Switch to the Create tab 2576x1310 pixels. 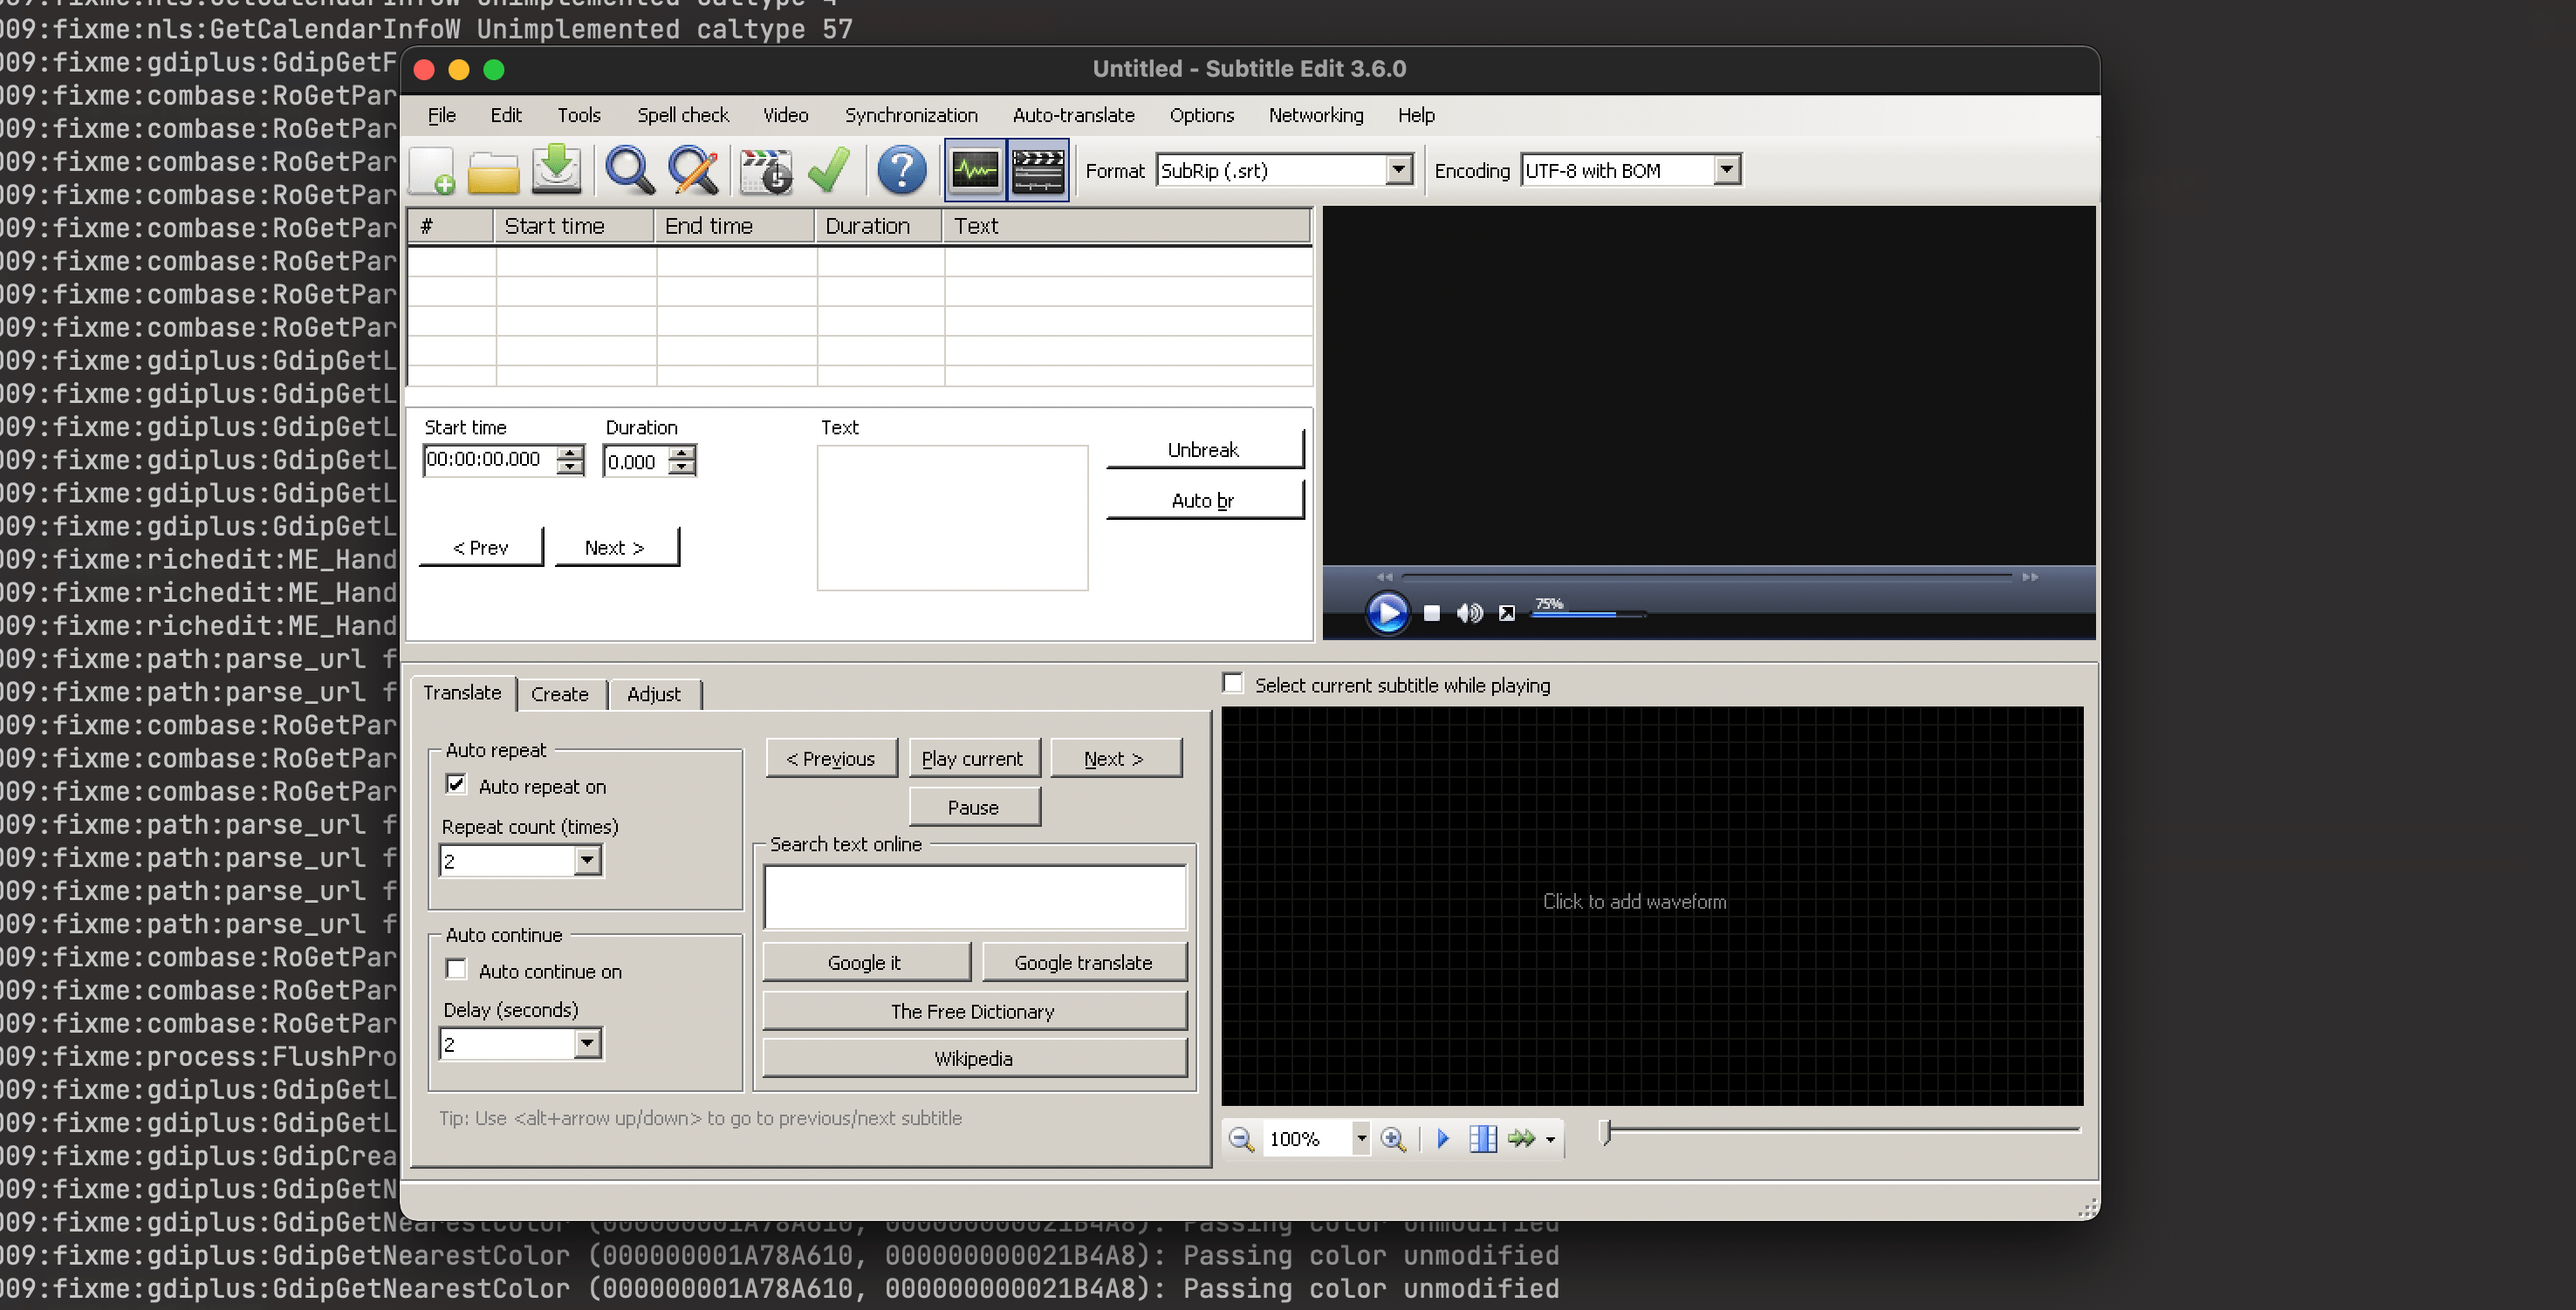pos(559,693)
